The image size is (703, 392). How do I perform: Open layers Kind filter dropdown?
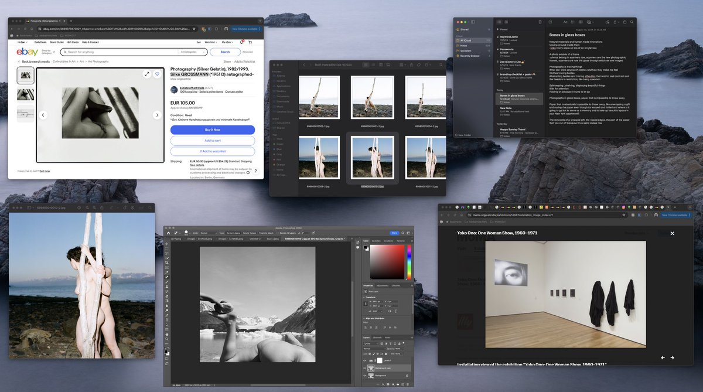(x=370, y=343)
